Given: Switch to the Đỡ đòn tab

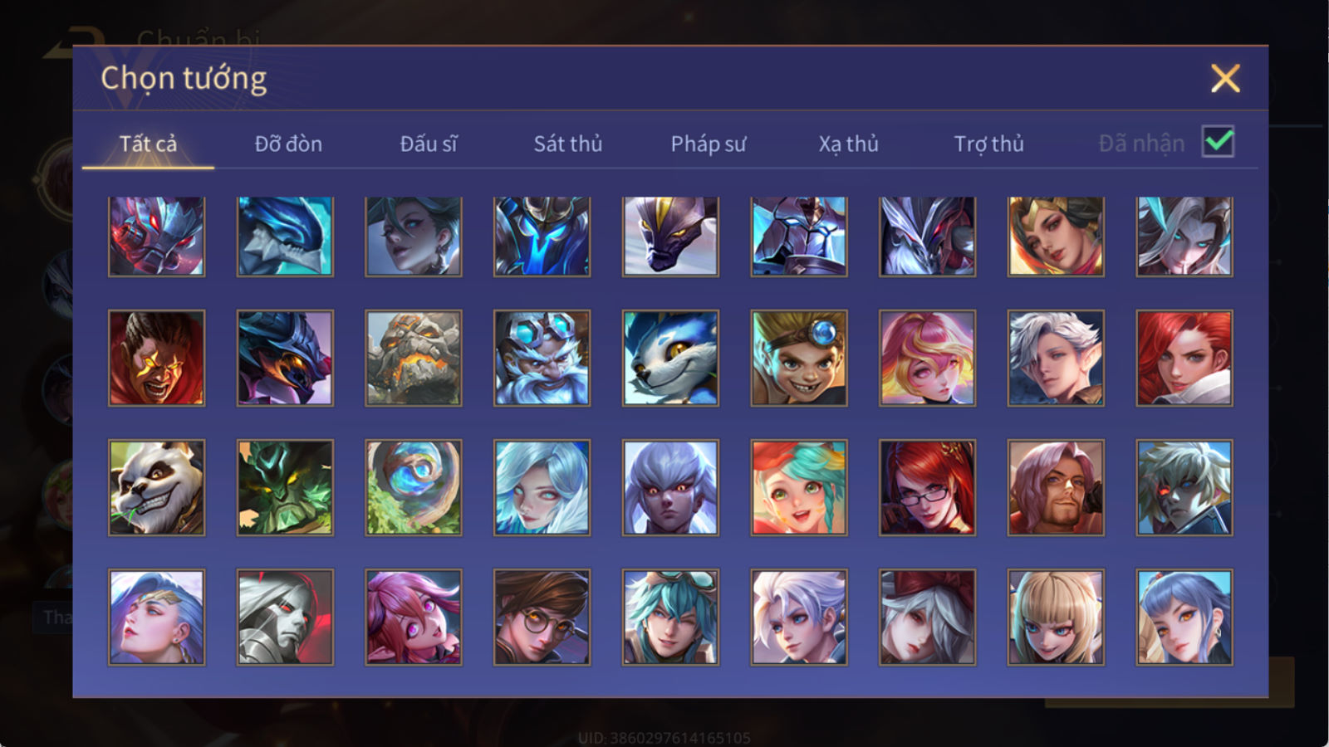Looking at the screenshot, I should pyautogui.click(x=288, y=144).
